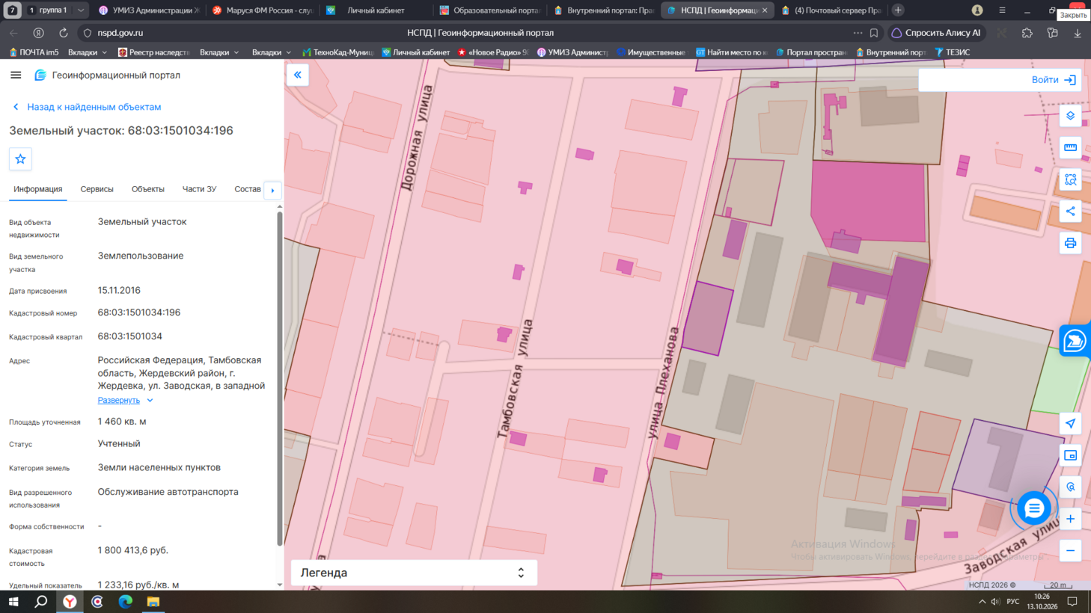
Task: Print the map
Action: tap(1071, 243)
